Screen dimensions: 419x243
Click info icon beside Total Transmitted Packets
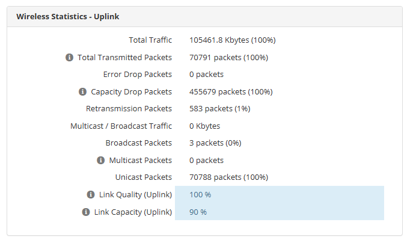[x=69, y=57]
